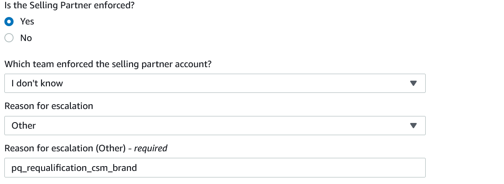Click the Reason for escalation arrow icon
The image size is (504, 184).
[413, 126]
